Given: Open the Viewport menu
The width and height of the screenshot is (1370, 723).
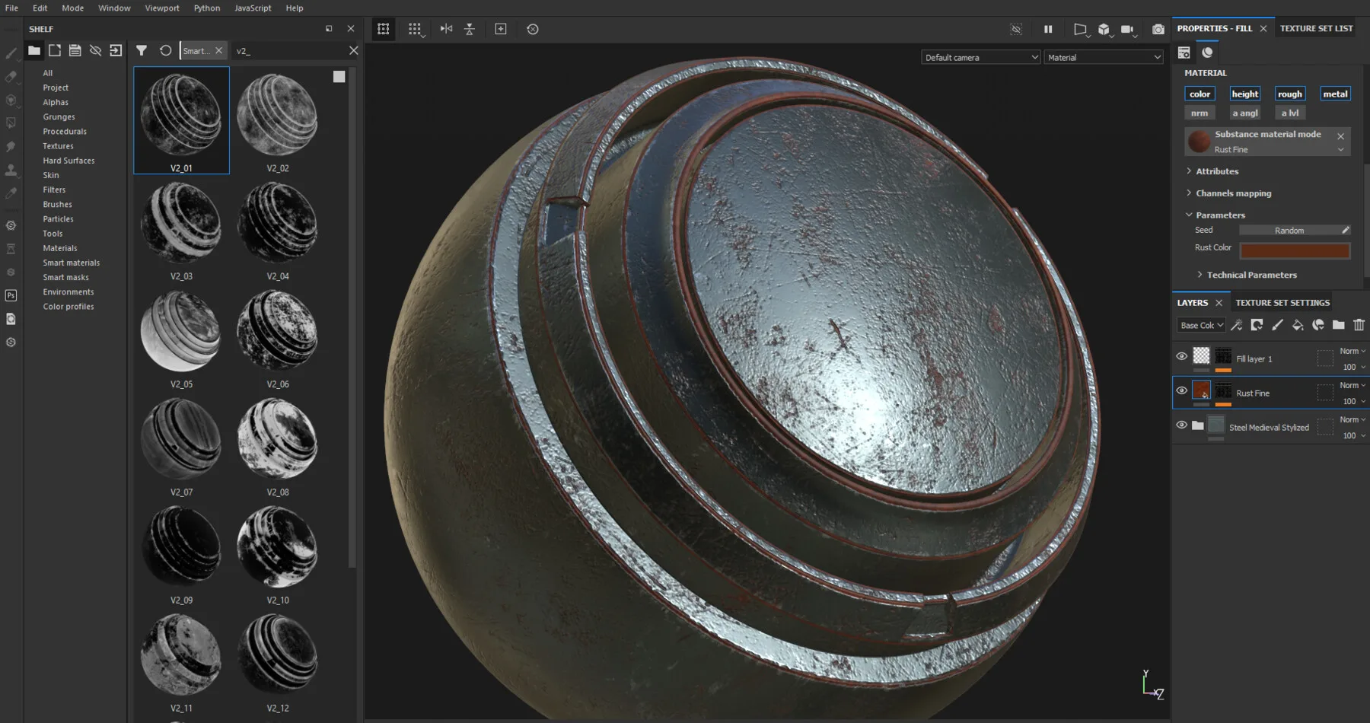Looking at the screenshot, I should 162,8.
